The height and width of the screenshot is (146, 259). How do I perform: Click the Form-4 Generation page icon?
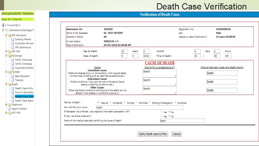click(13, 92)
